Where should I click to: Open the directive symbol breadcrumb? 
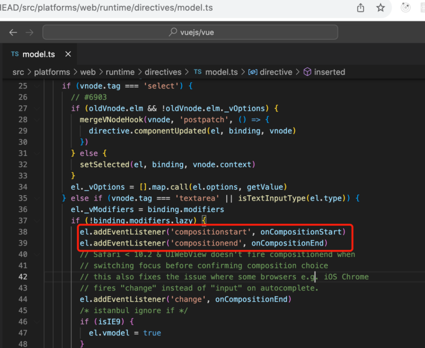pos(276,72)
